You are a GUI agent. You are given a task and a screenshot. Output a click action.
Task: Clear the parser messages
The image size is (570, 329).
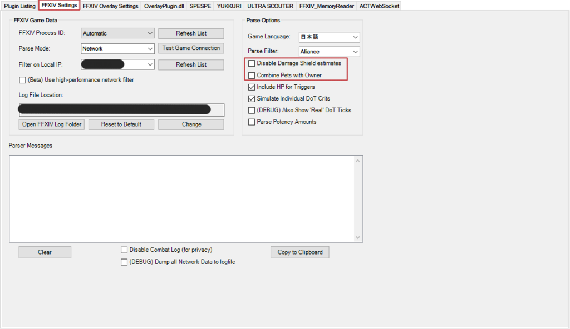tap(45, 252)
